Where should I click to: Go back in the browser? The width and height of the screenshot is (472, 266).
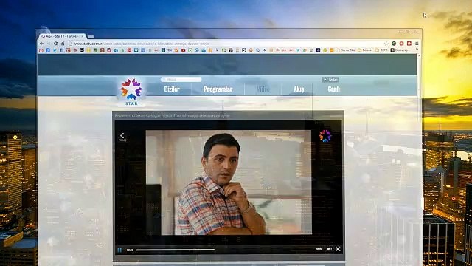tap(41, 44)
